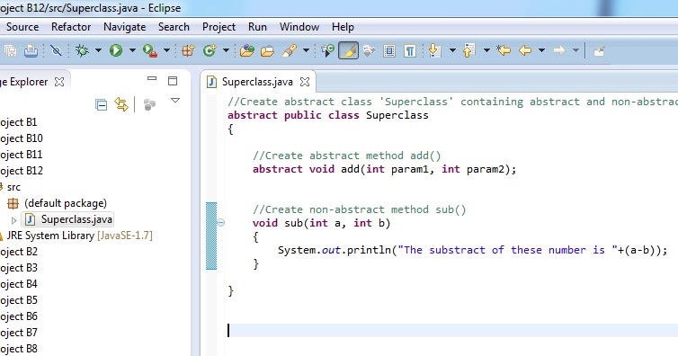Toggle Link with Editor in Package Explorer

coord(121,104)
